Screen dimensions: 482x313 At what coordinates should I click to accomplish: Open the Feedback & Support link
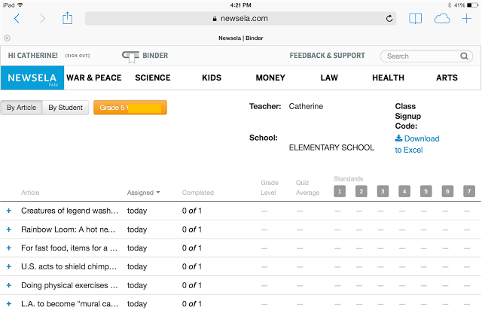[x=328, y=56]
